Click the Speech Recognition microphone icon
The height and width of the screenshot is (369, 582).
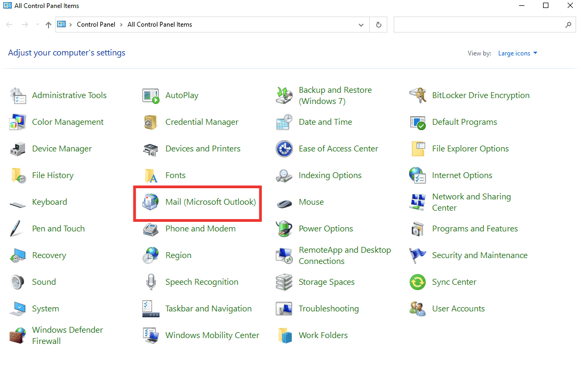tap(150, 282)
